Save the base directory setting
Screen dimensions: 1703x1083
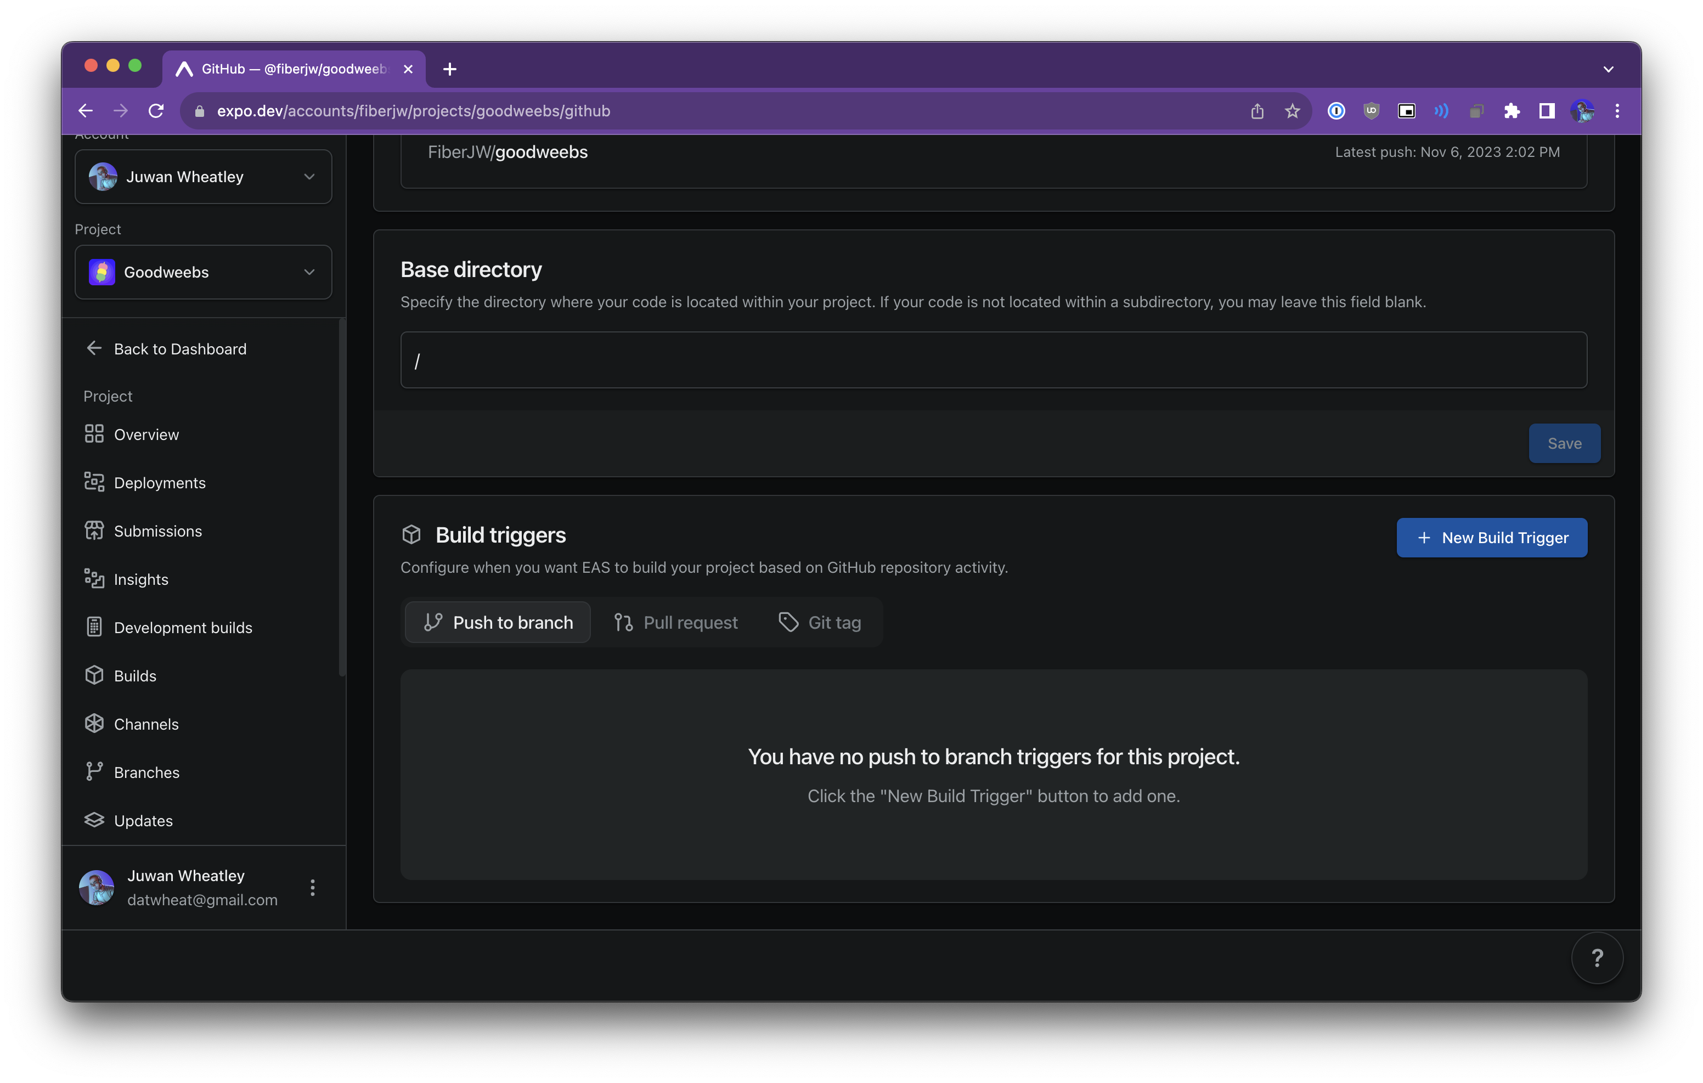(x=1564, y=443)
